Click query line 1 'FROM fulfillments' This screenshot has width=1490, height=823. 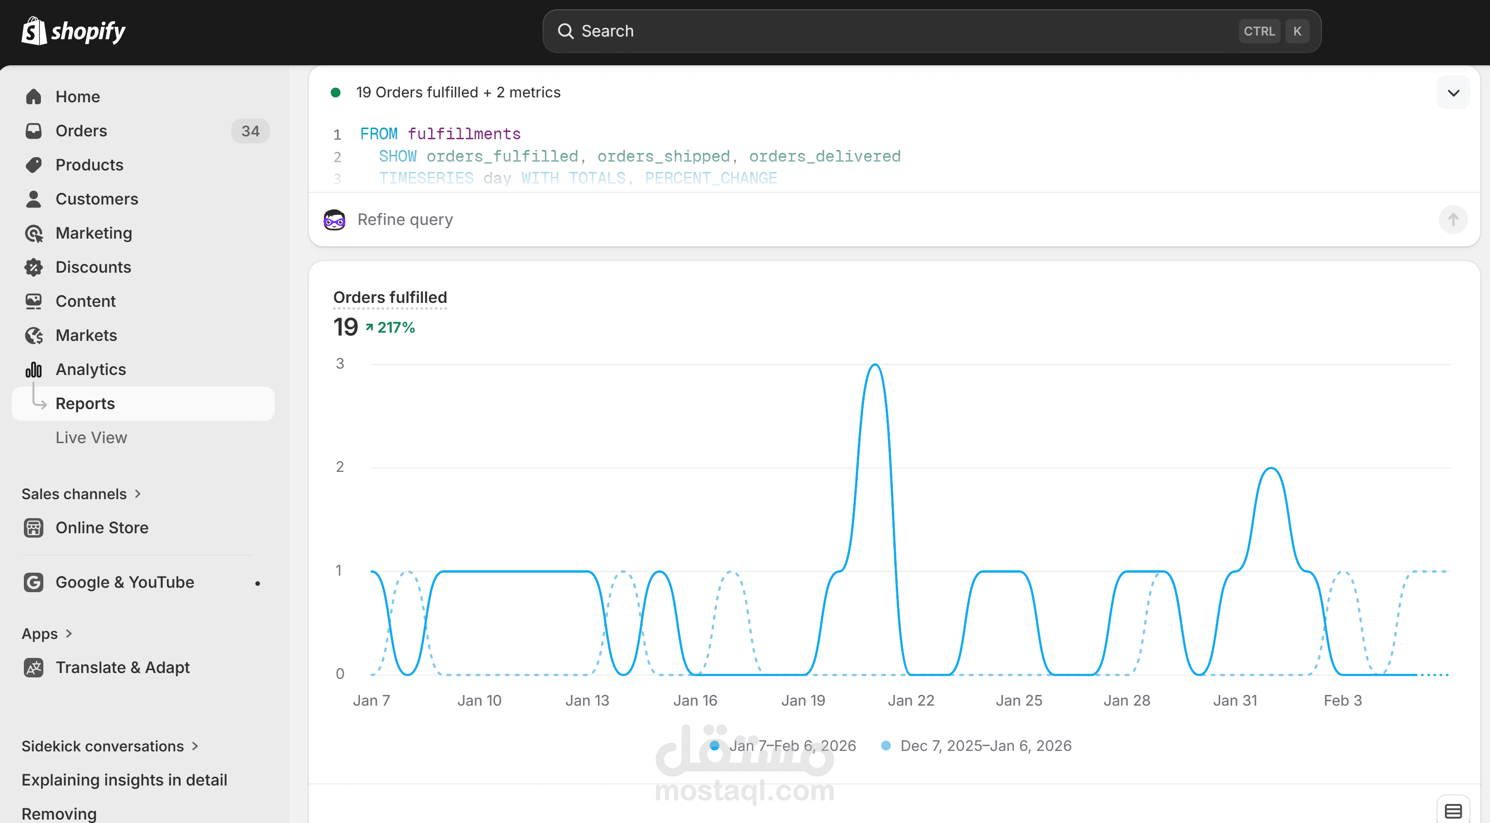[440, 134]
